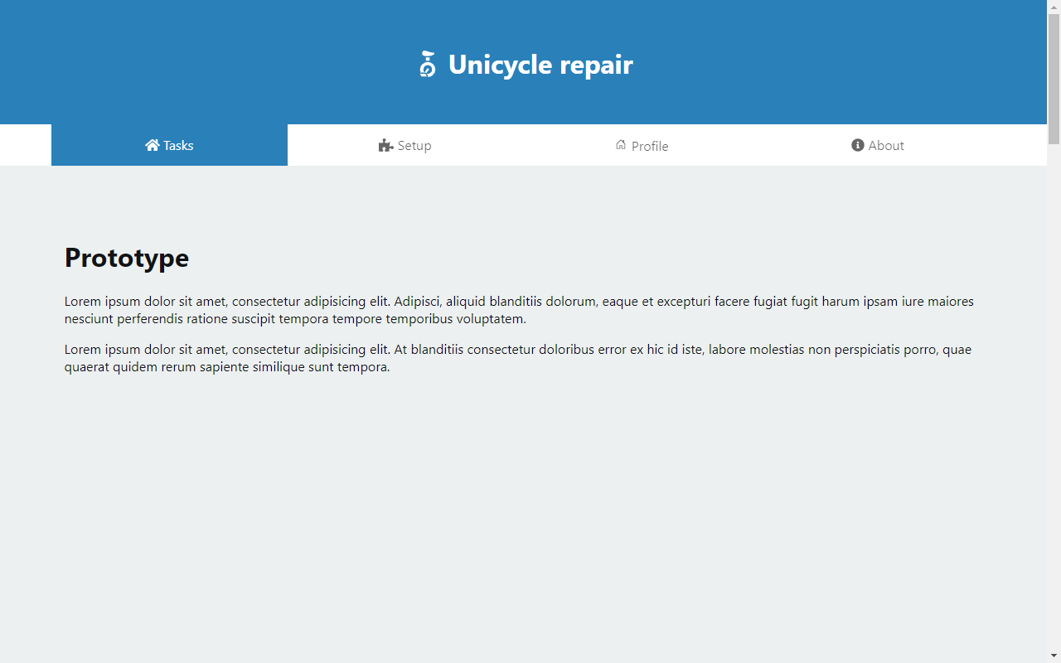This screenshot has height=663, width=1061.
Task: Go to the About tab
Action: click(878, 145)
